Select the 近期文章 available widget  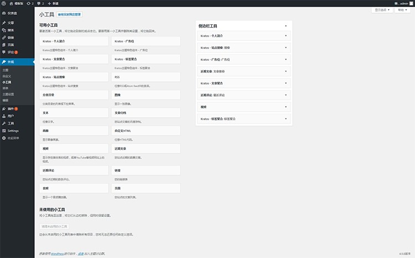[x=146, y=149]
